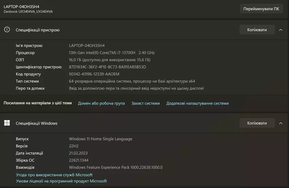
Task: Click the device ID value 87D1834C
Action: (x=107, y=67)
